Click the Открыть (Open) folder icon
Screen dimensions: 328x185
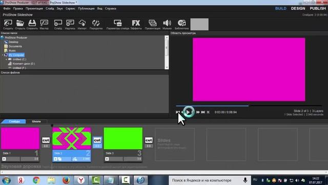[x=20, y=24]
